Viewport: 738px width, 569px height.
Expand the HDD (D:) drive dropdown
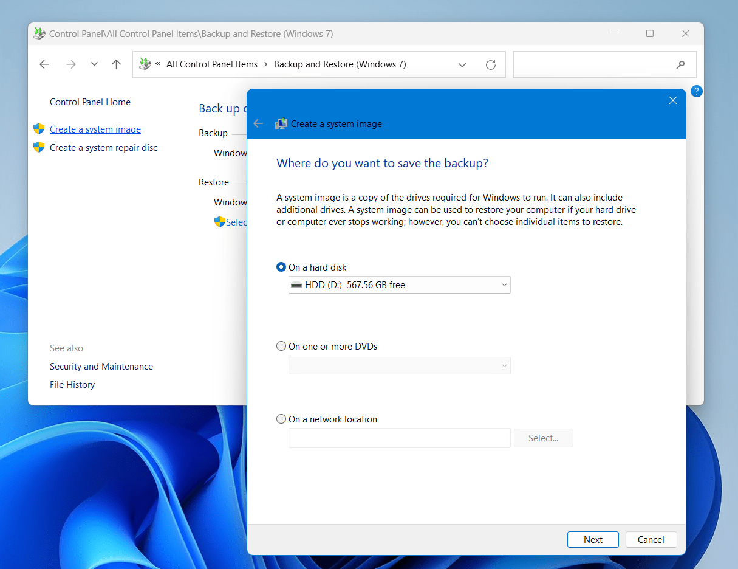point(399,285)
